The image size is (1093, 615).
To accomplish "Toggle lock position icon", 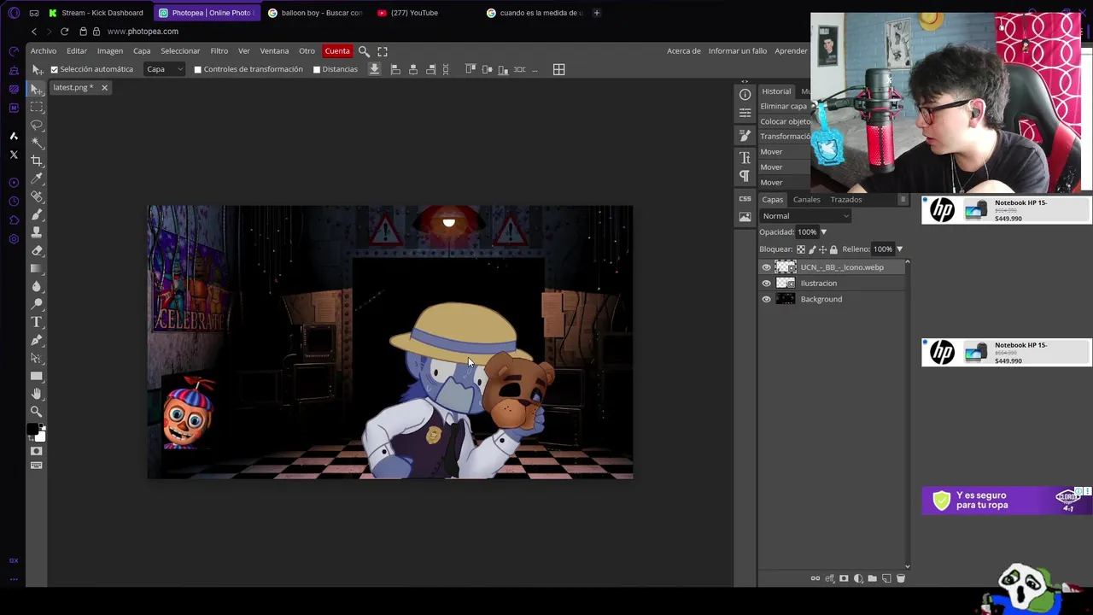I will click(x=822, y=249).
